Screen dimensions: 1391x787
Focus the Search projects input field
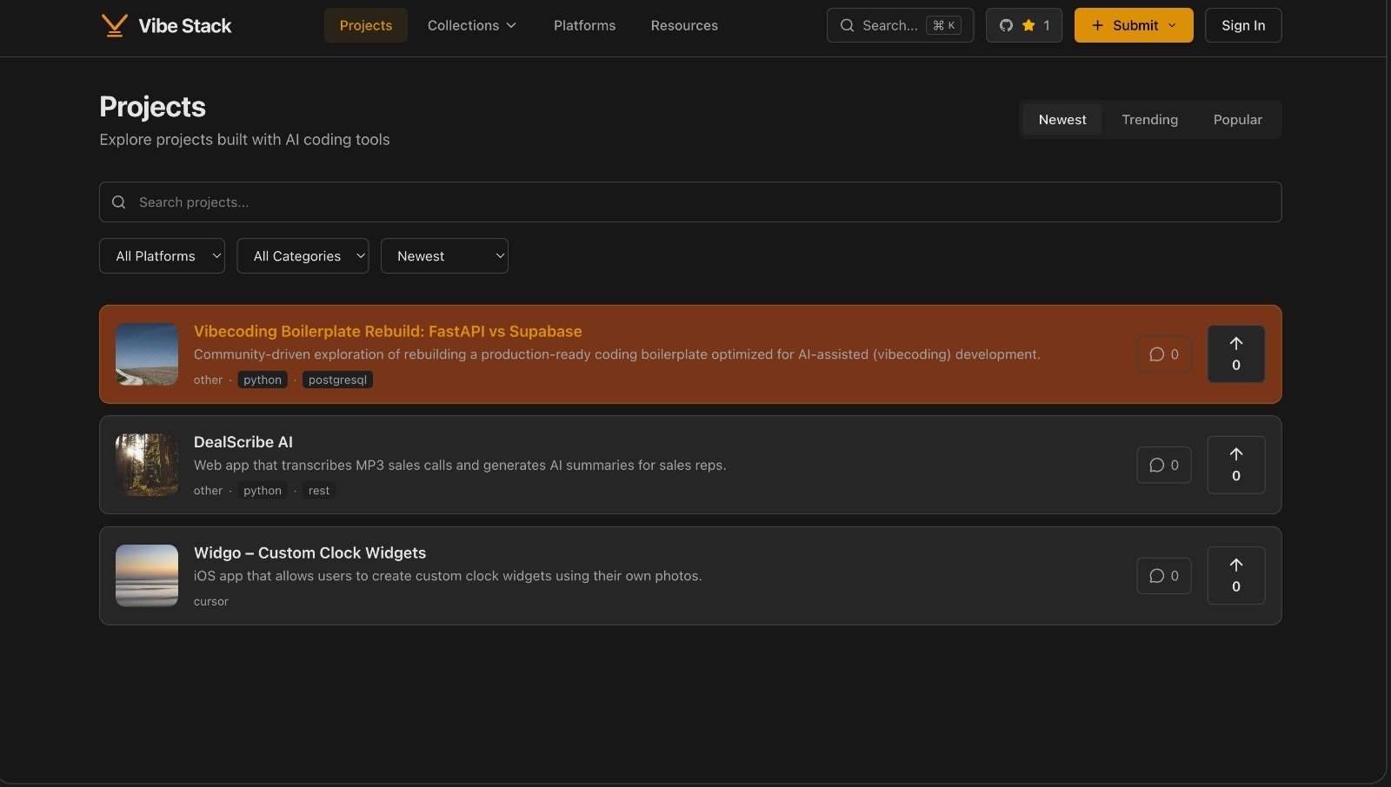pos(690,202)
